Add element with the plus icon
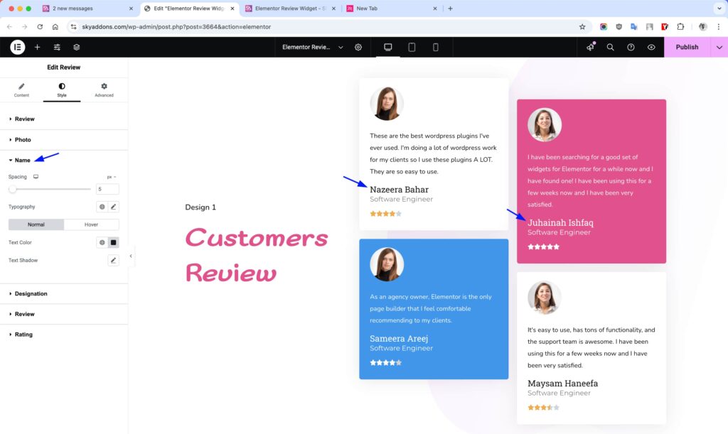 coord(37,47)
